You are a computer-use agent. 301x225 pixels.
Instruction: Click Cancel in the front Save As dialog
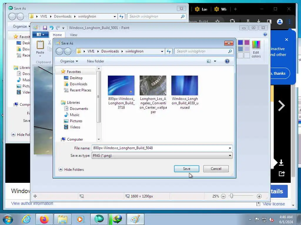point(216,169)
